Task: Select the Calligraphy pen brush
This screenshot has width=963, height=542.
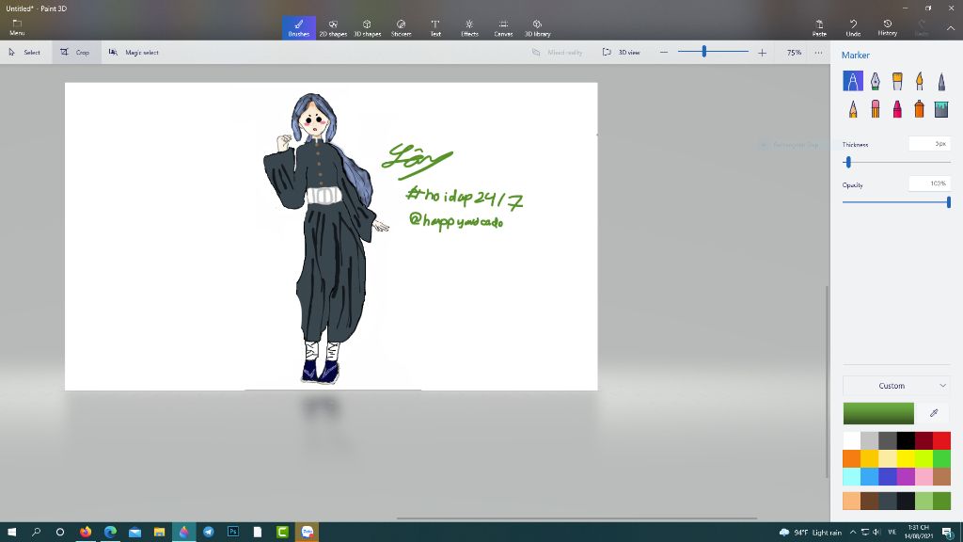Action: click(x=876, y=81)
